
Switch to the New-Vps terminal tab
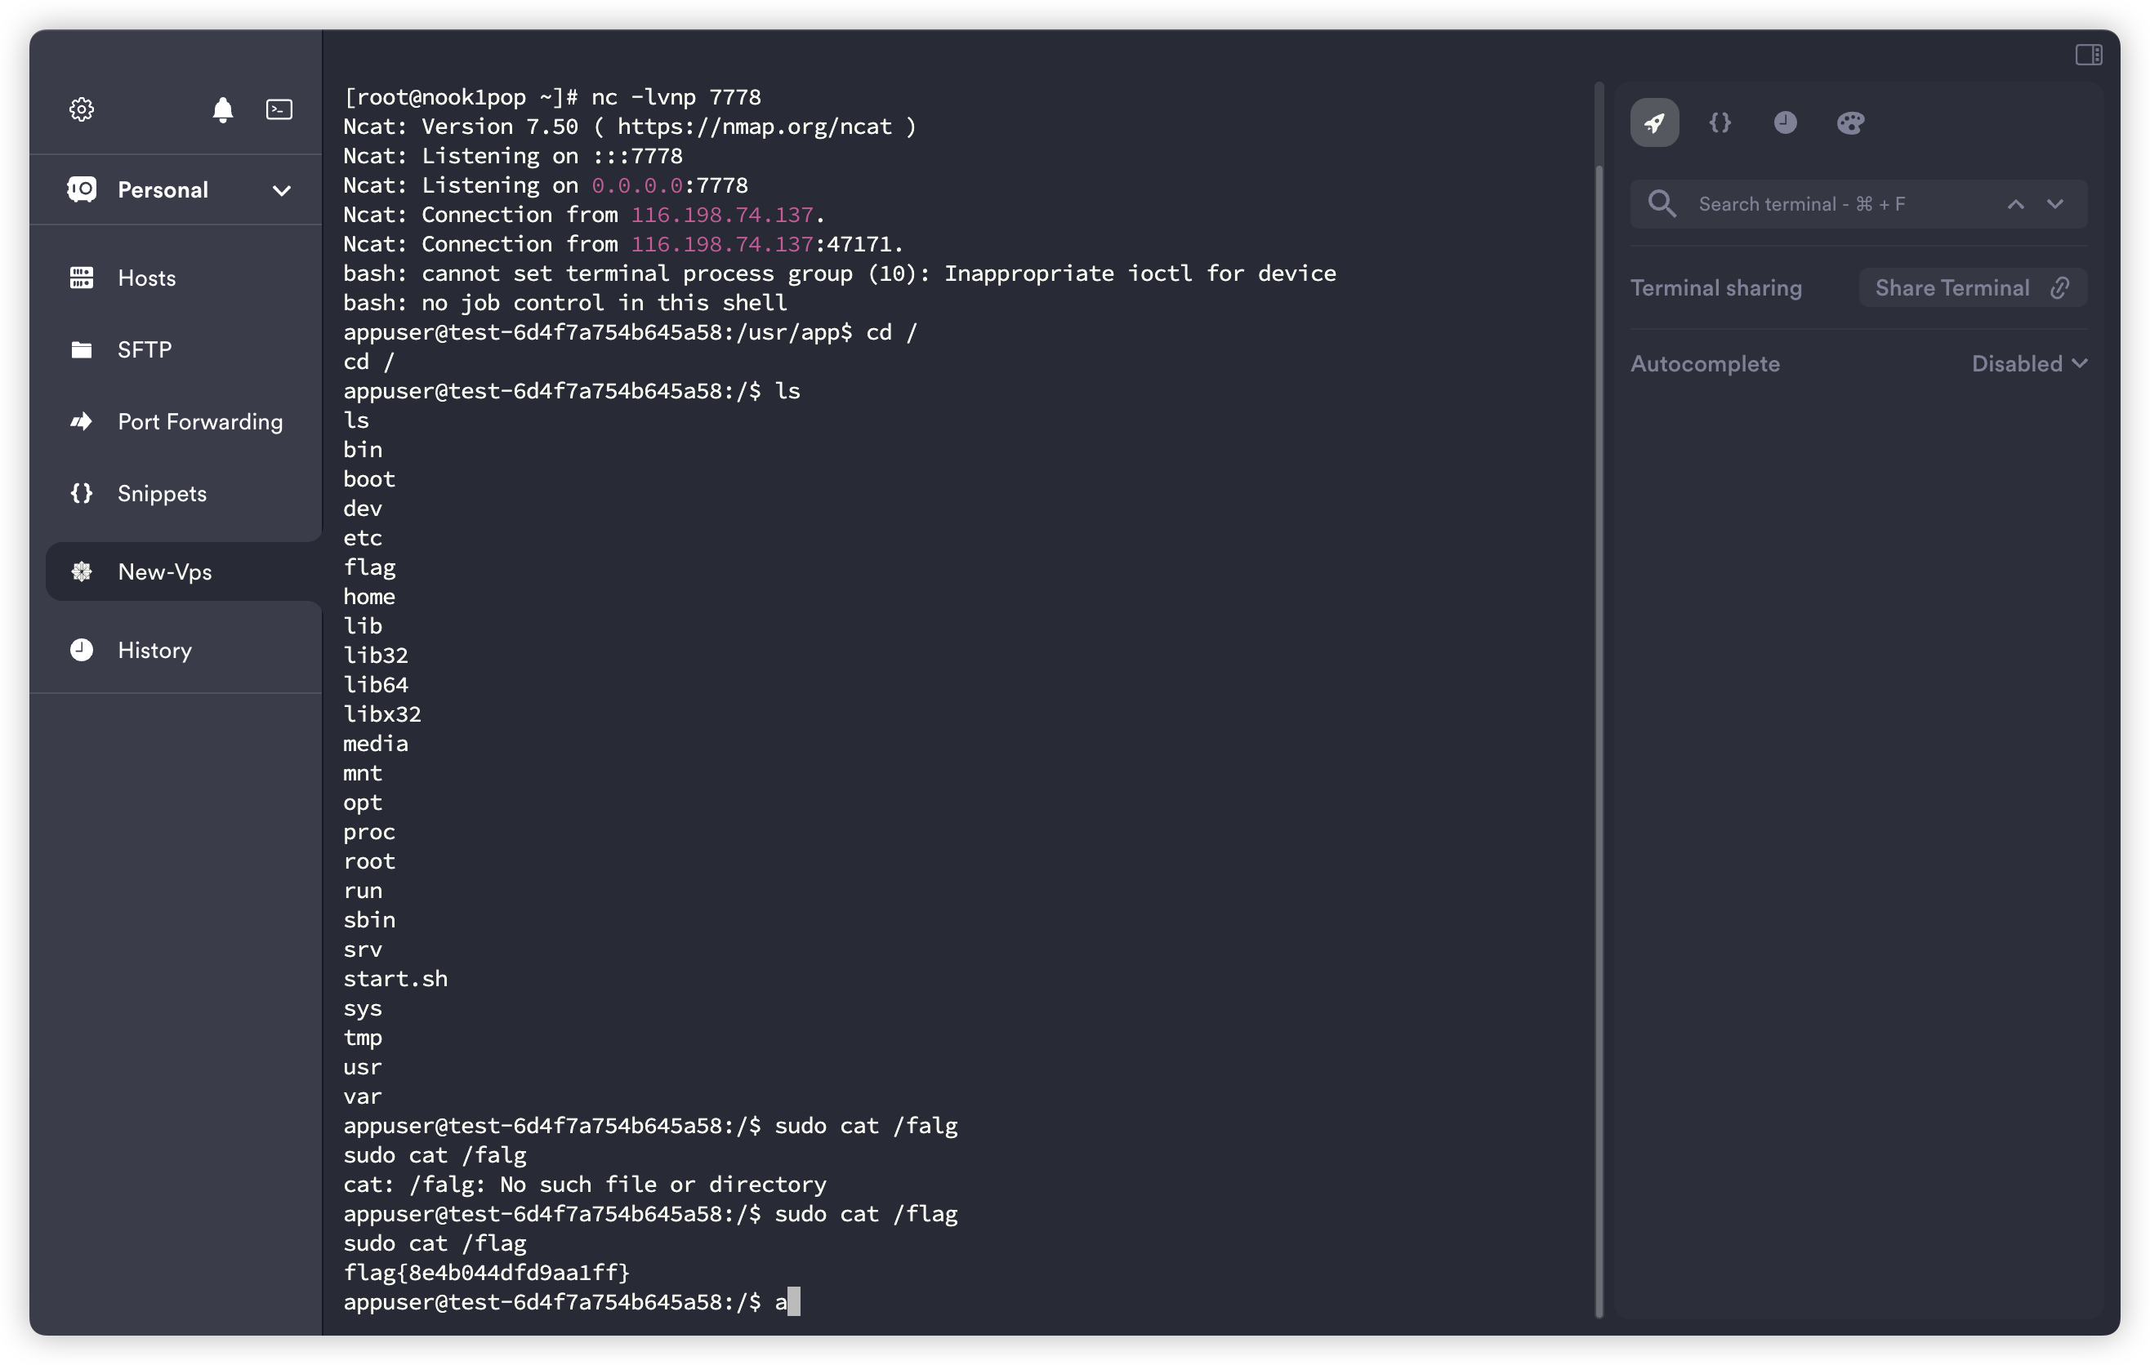(x=183, y=571)
